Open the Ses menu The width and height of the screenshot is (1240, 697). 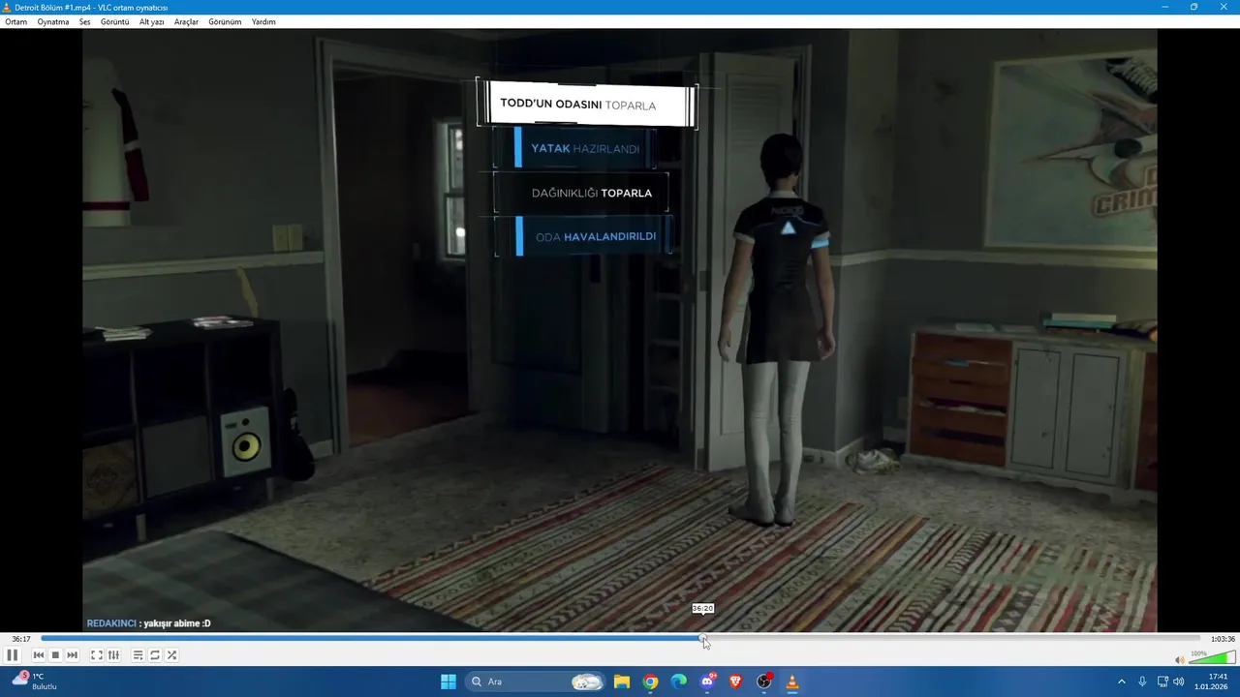[85, 21]
